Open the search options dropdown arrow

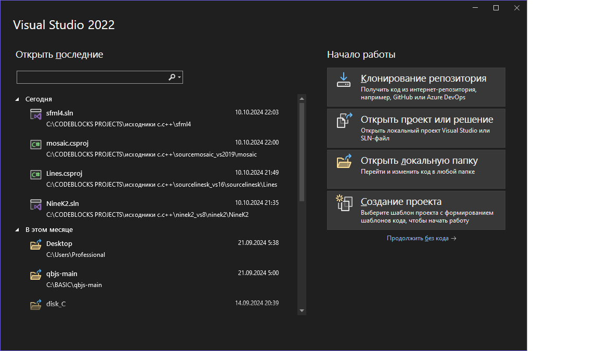coord(179,77)
